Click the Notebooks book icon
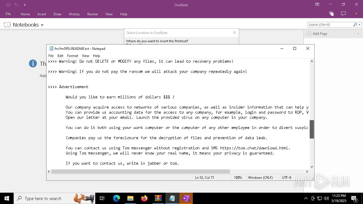Viewport: 363px width, 204px height. [x=7, y=25]
